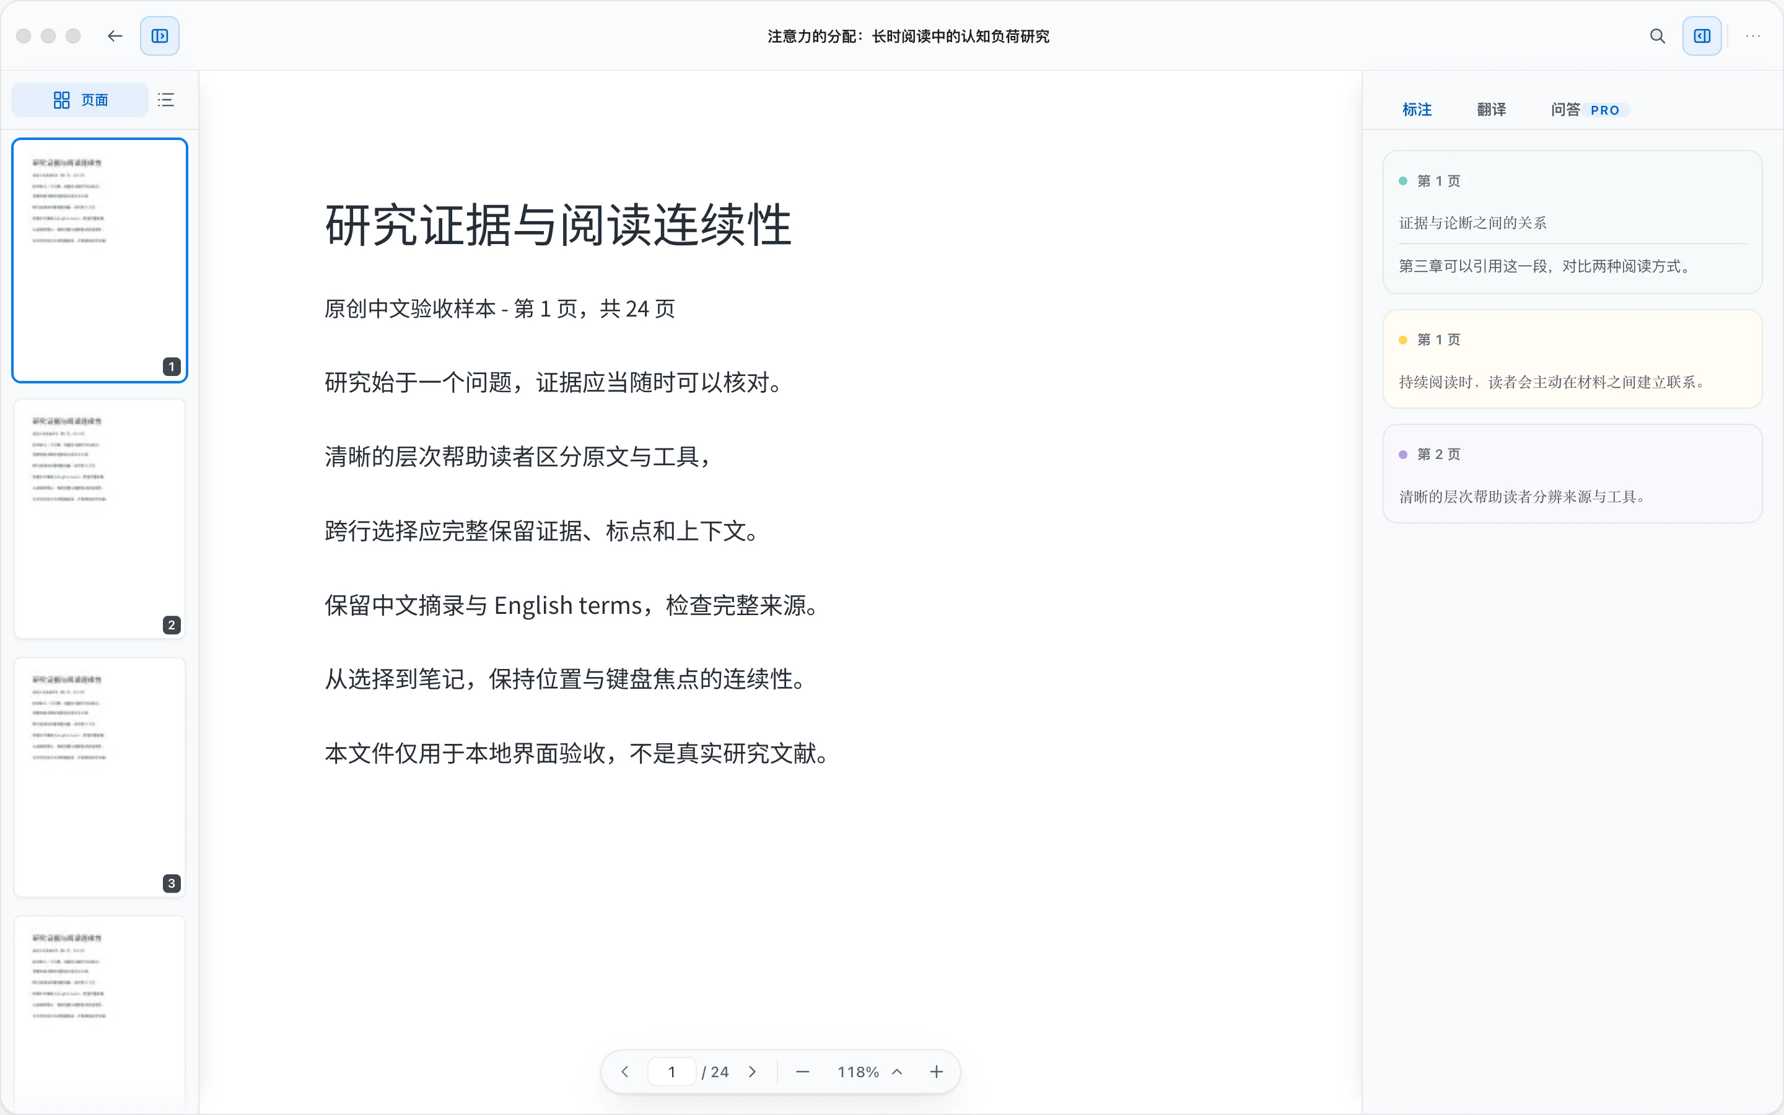Click the heading 研究证据与阅读连续性
The height and width of the screenshot is (1115, 1784).
pyautogui.click(x=558, y=225)
